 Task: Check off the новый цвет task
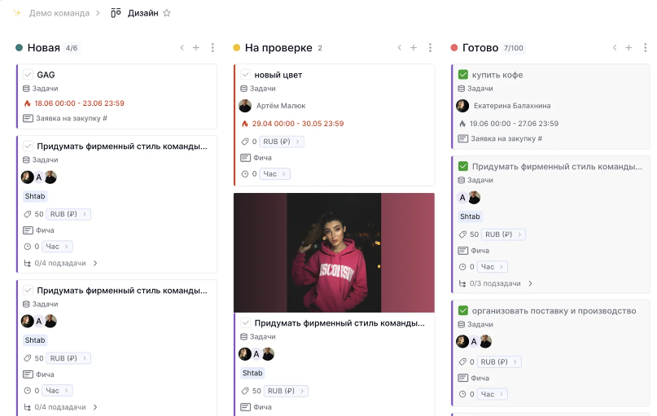pos(245,75)
